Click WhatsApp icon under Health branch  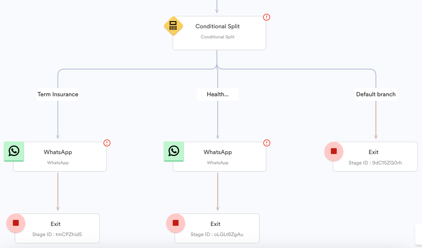pos(174,151)
